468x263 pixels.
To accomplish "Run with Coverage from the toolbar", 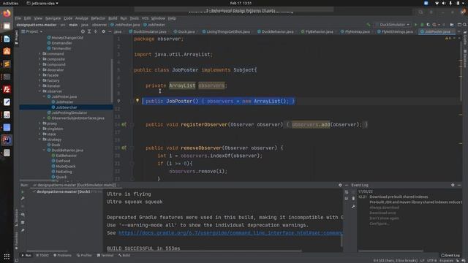I will [x=428, y=25].
